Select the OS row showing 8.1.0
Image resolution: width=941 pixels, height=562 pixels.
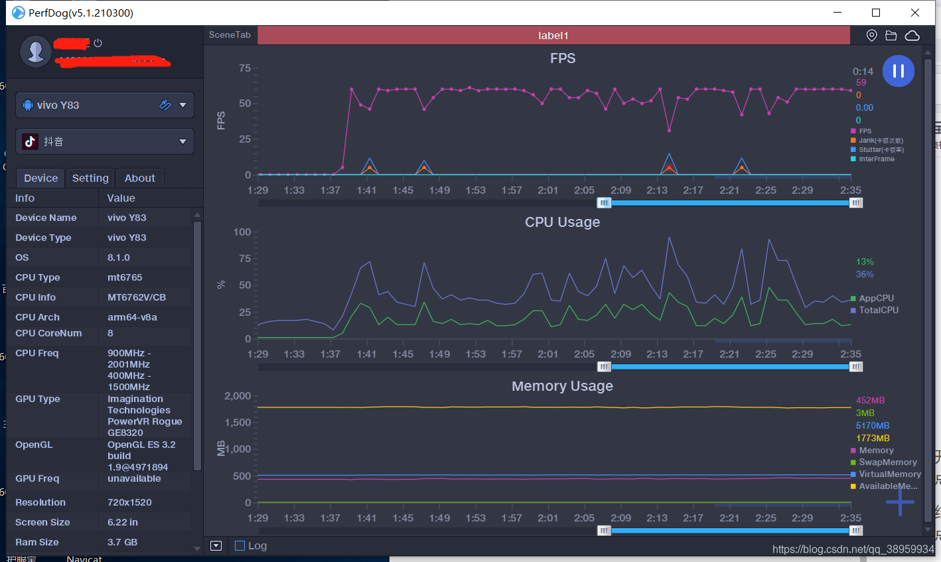[x=100, y=257]
